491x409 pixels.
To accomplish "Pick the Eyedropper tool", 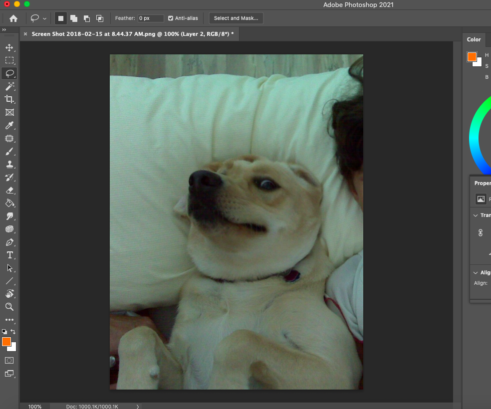I will 9,125.
